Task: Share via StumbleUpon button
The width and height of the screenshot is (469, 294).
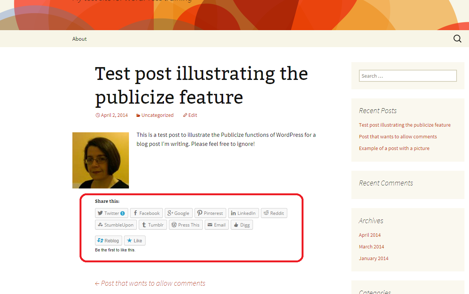Action: click(116, 225)
